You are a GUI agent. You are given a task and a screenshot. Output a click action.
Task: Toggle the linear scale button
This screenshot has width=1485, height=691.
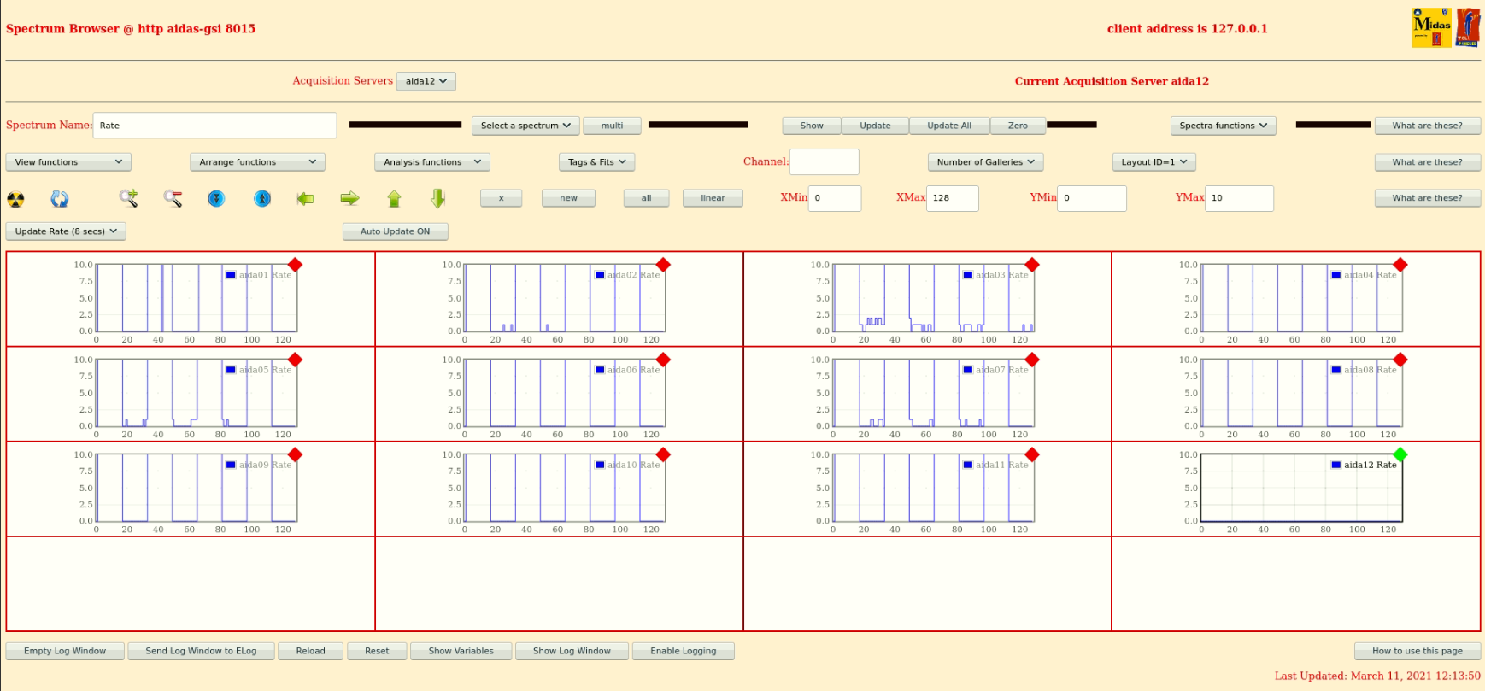(x=713, y=198)
